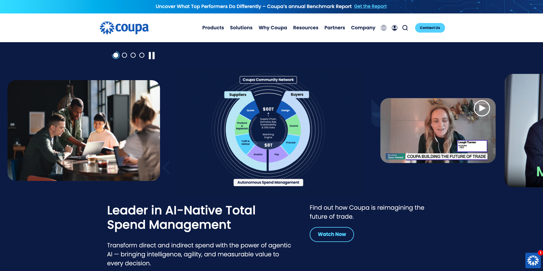543x271 pixels.
Task: Click the Leader in AI-Native heading
Action: 181,217
